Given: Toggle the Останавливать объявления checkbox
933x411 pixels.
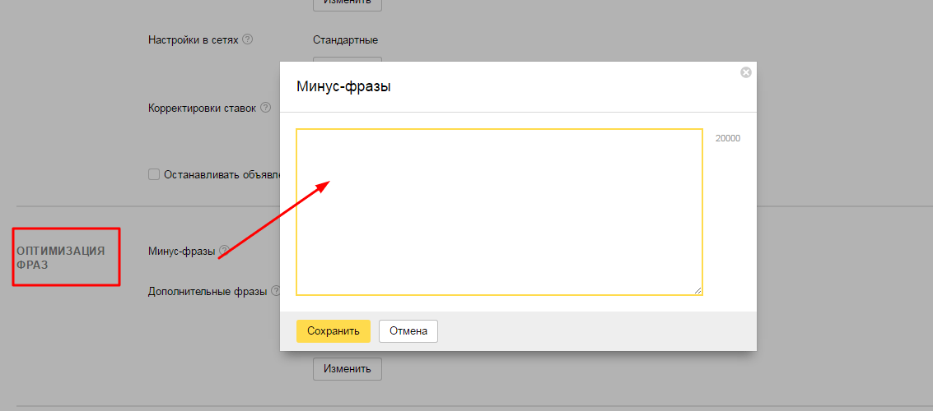Looking at the screenshot, I should [x=153, y=174].
